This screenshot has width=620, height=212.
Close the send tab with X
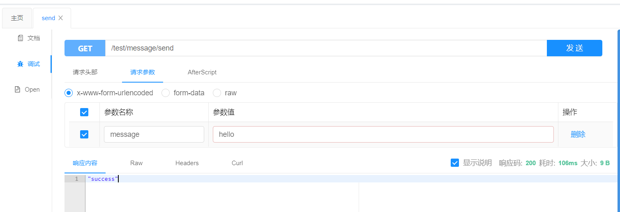pos(61,18)
